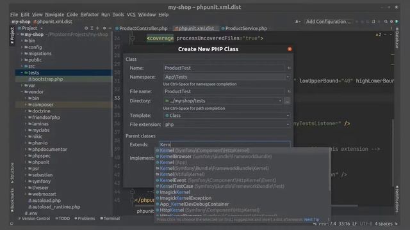
Task: Select the phpunit.xml.dist editor tab
Action: click(195, 28)
